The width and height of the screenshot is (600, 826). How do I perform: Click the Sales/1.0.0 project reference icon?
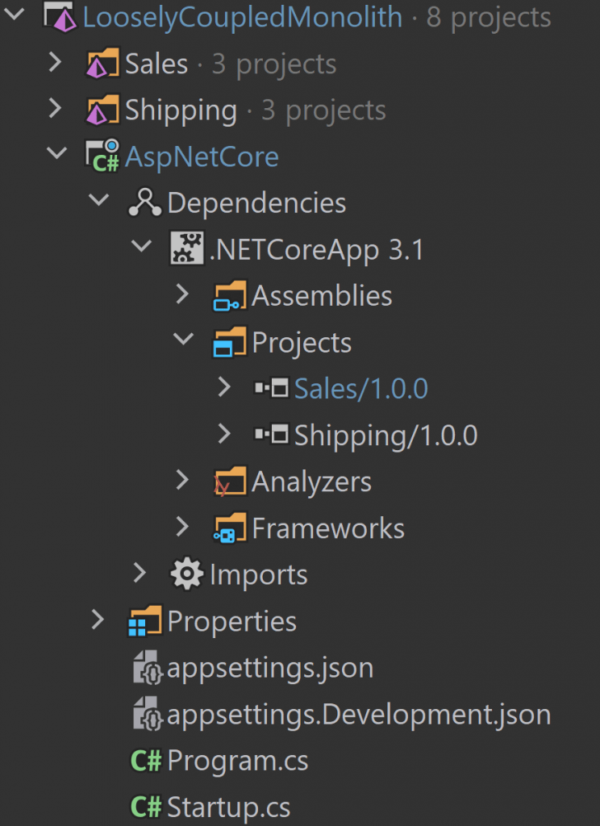[271, 389]
